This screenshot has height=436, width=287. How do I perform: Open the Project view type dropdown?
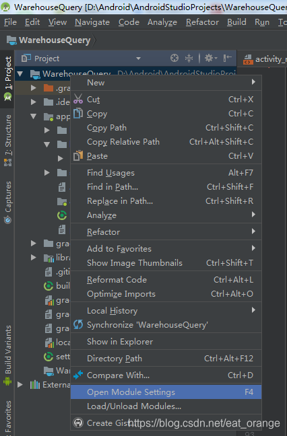pyautogui.click(x=138, y=59)
